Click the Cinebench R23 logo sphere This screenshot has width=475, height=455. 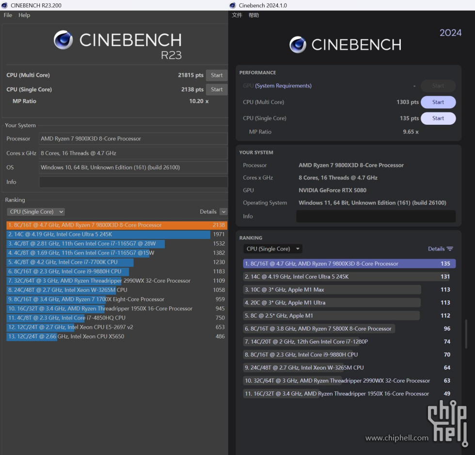(63, 40)
